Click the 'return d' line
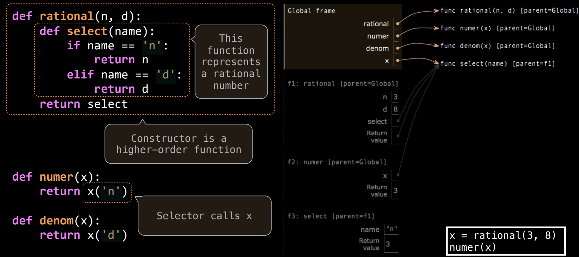 click(x=121, y=89)
